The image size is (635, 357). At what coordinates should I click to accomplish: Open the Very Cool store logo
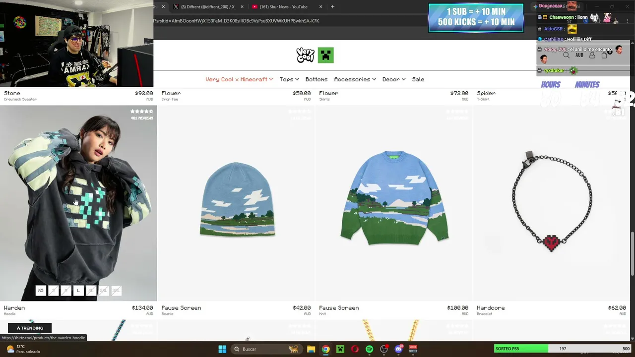point(305,55)
